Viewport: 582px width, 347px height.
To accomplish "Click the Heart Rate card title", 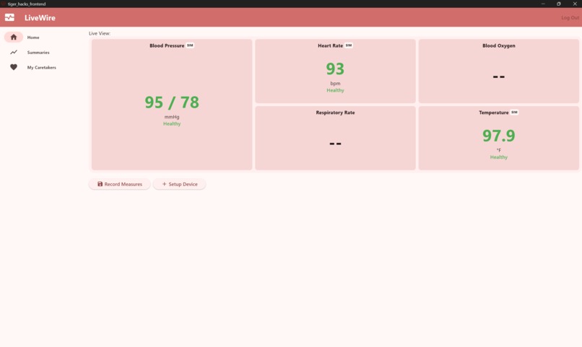I will [330, 45].
